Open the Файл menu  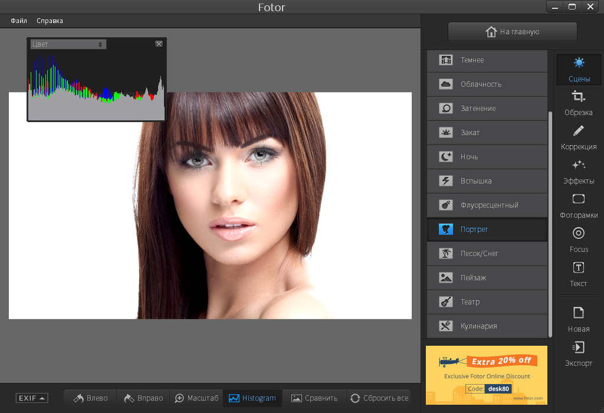tap(19, 21)
